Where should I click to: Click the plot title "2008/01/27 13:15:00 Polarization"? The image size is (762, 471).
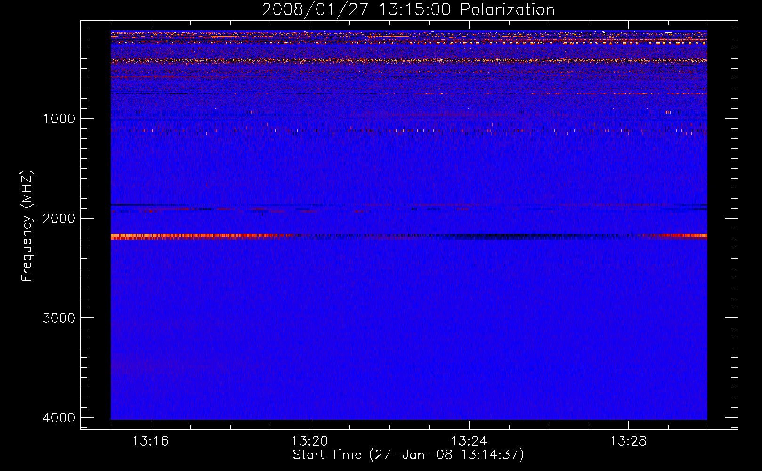click(x=408, y=10)
